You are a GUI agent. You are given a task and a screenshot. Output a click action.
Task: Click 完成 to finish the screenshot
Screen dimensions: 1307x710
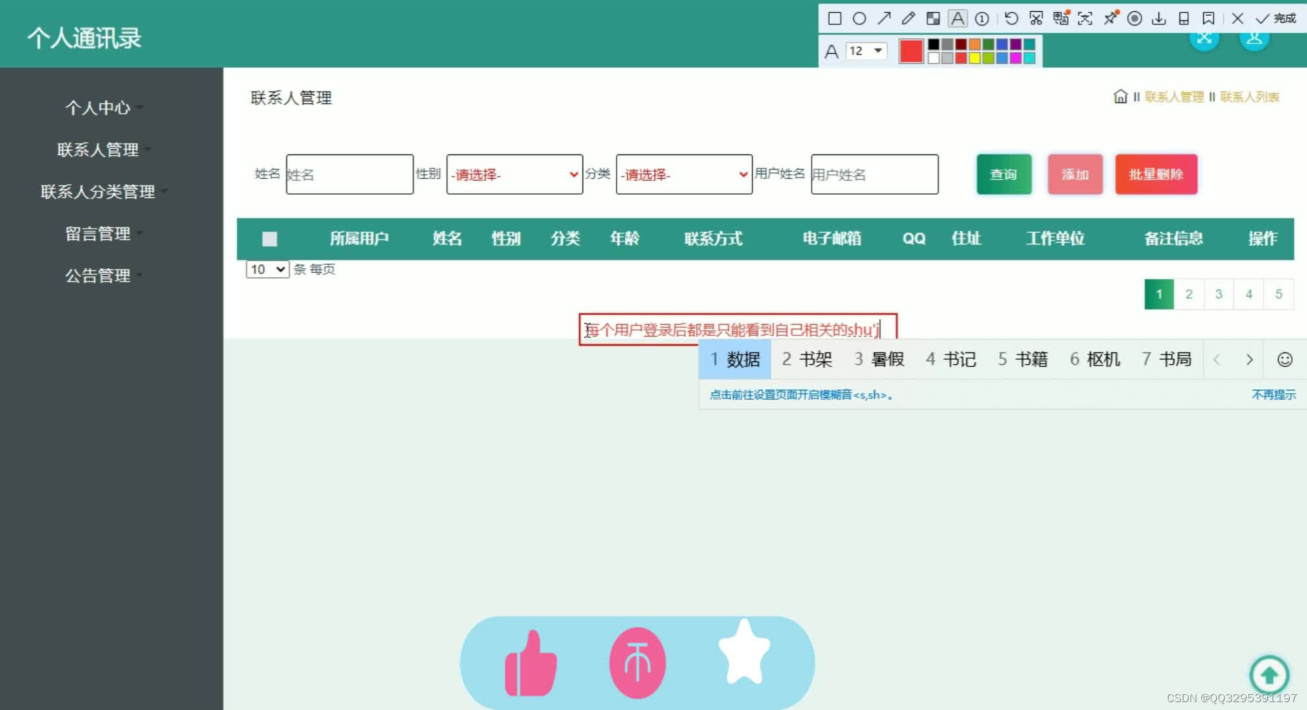[x=1276, y=18]
